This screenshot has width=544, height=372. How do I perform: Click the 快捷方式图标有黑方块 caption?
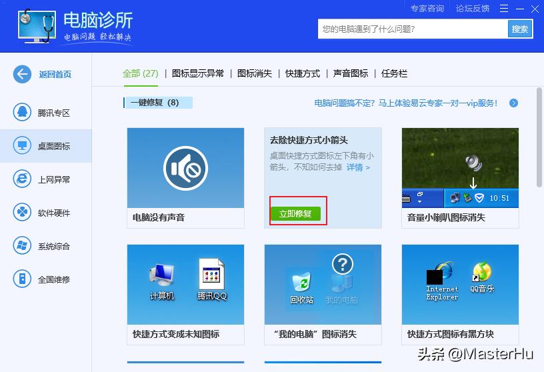point(450,334)
